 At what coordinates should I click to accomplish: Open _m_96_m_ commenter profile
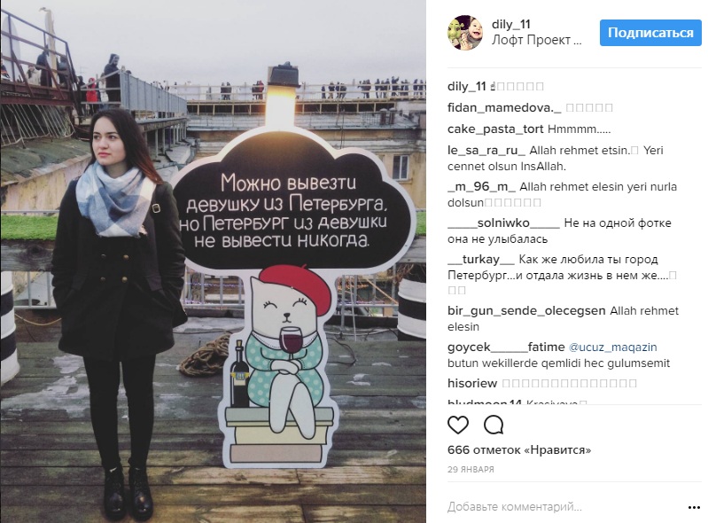(481, 186)
